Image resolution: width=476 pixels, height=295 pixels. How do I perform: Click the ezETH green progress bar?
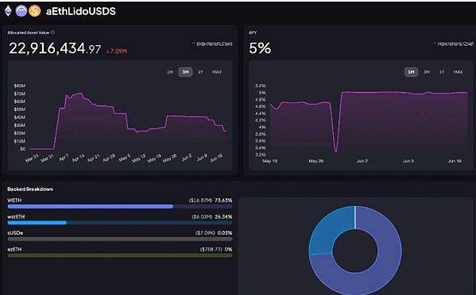[x=120, y=255]
